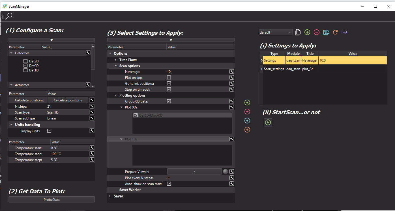Click wrench icon on Plot 0Ds row
395x211 pixels.
[x=232, y=107]
